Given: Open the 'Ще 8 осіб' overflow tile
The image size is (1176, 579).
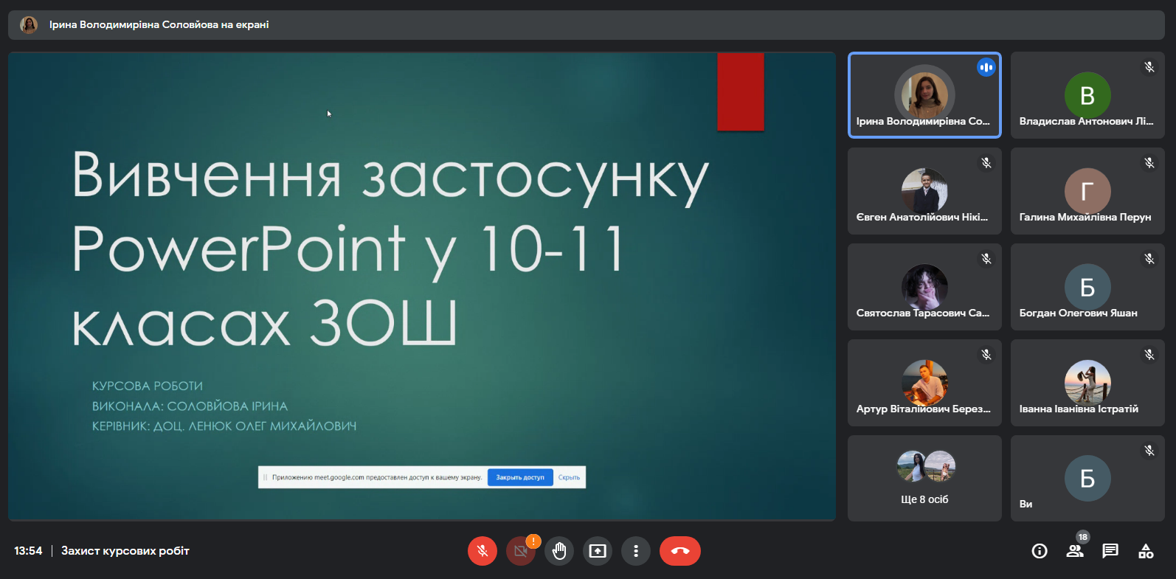Looking at the screenshot, I should click(924, 479).
